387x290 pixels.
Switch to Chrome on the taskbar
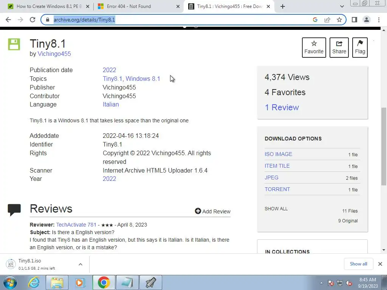click(104, 282)
